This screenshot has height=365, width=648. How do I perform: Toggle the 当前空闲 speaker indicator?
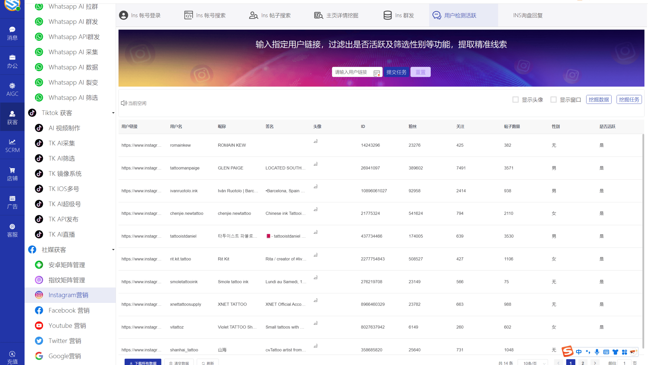click(x=124, y=103)
